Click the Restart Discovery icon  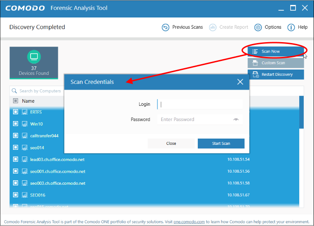[256, 74]
